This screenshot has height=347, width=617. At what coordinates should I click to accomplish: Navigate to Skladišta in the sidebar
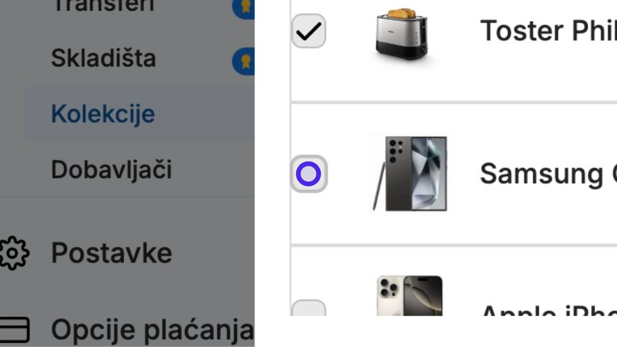104,58
